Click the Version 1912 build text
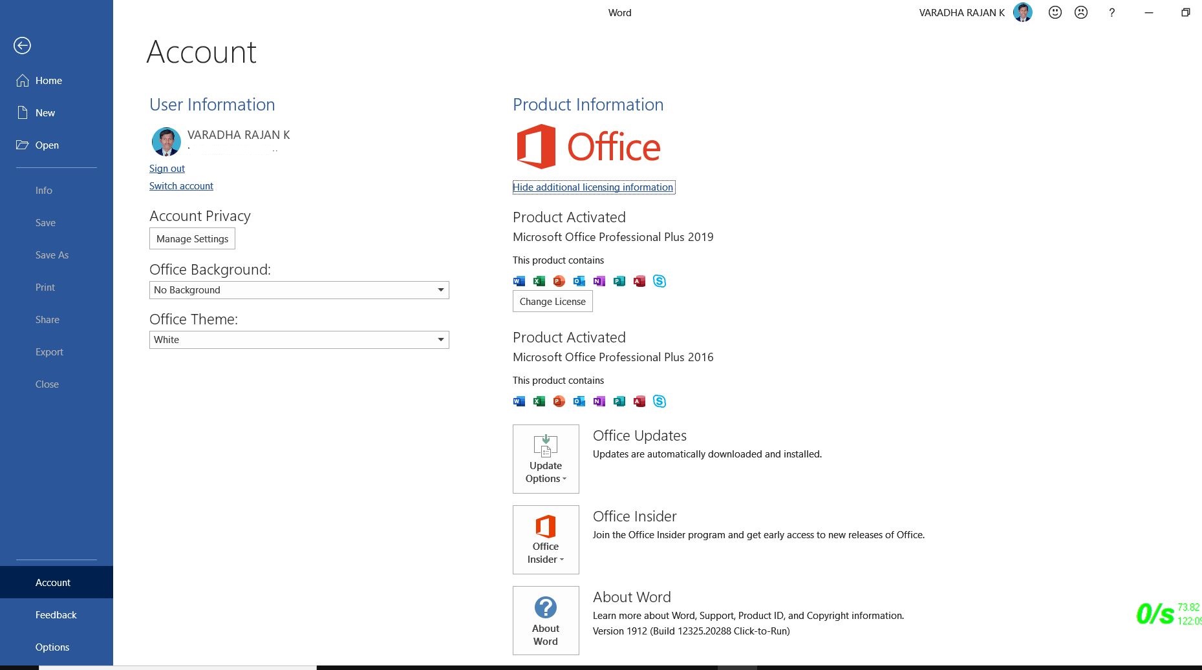The image size is (1202, 670). pos(691,631)
